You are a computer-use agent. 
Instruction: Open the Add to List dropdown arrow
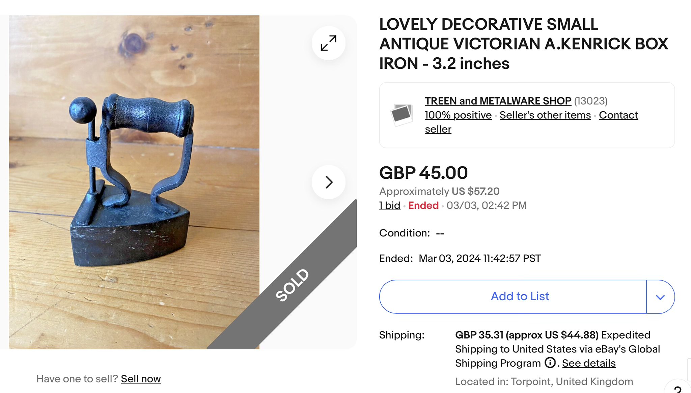click(660, 297)
